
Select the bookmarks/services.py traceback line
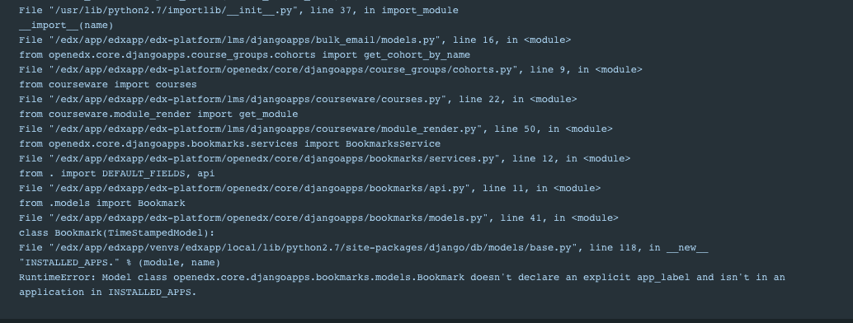[325, 159]
